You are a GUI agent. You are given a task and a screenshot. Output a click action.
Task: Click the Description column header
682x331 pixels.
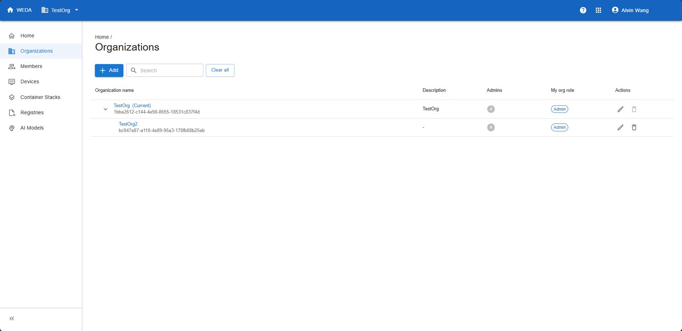434,90
